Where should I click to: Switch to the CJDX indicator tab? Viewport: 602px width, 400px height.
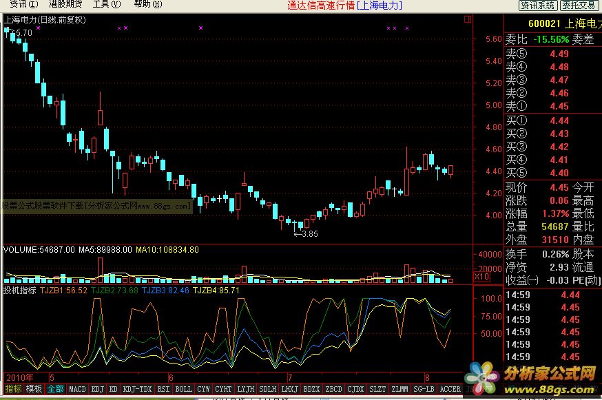pos(355,389)
